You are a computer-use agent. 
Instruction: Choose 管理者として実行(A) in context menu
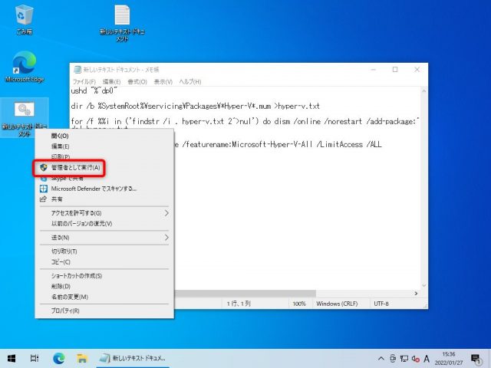coord(74,166)
